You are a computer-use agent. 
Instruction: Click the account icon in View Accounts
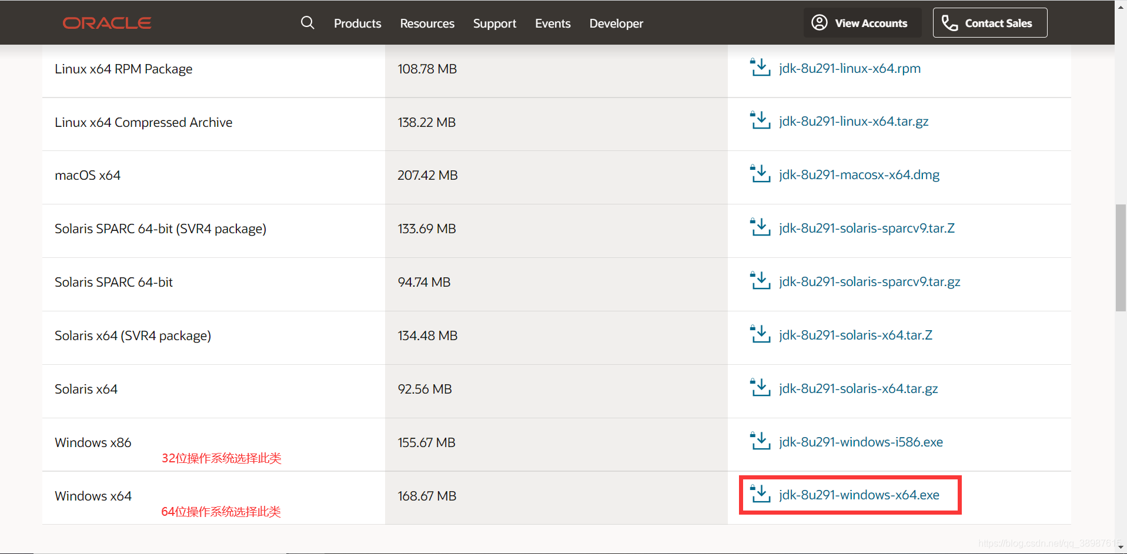820,23
